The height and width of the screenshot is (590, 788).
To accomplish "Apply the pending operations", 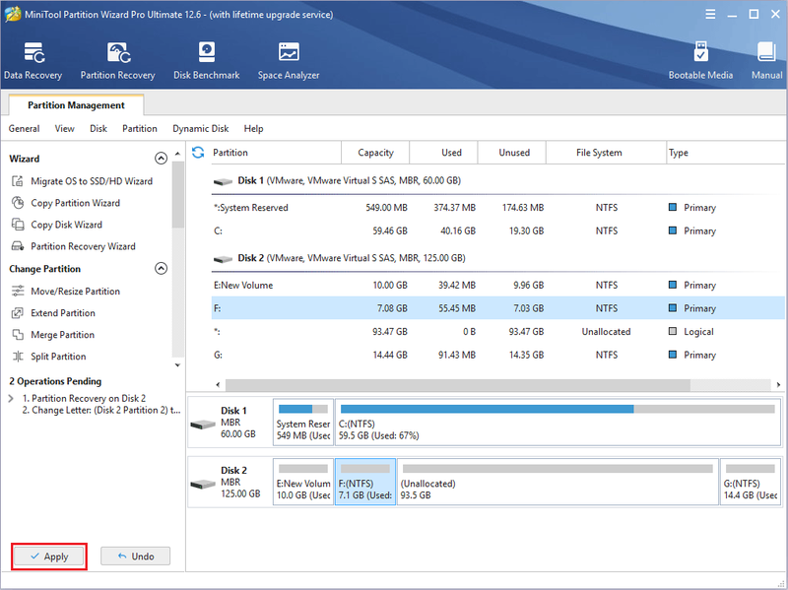I will click(x=49, y=557).
